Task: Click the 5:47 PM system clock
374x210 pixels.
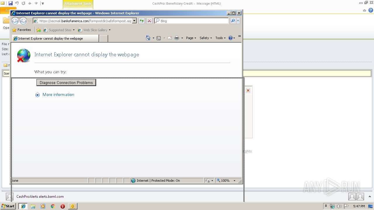Action: [359, 206]
